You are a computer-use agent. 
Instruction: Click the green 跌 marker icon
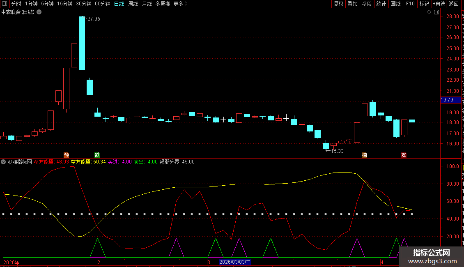[97, 155]
